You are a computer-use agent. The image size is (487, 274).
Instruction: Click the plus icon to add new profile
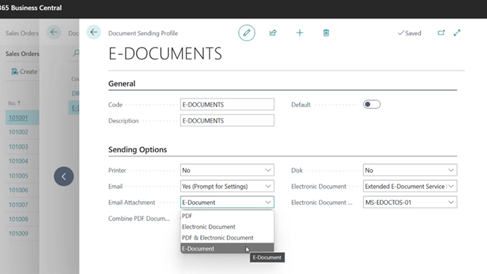point(299,33)
